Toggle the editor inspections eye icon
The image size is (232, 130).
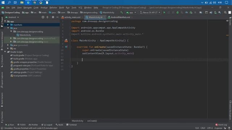227,21
